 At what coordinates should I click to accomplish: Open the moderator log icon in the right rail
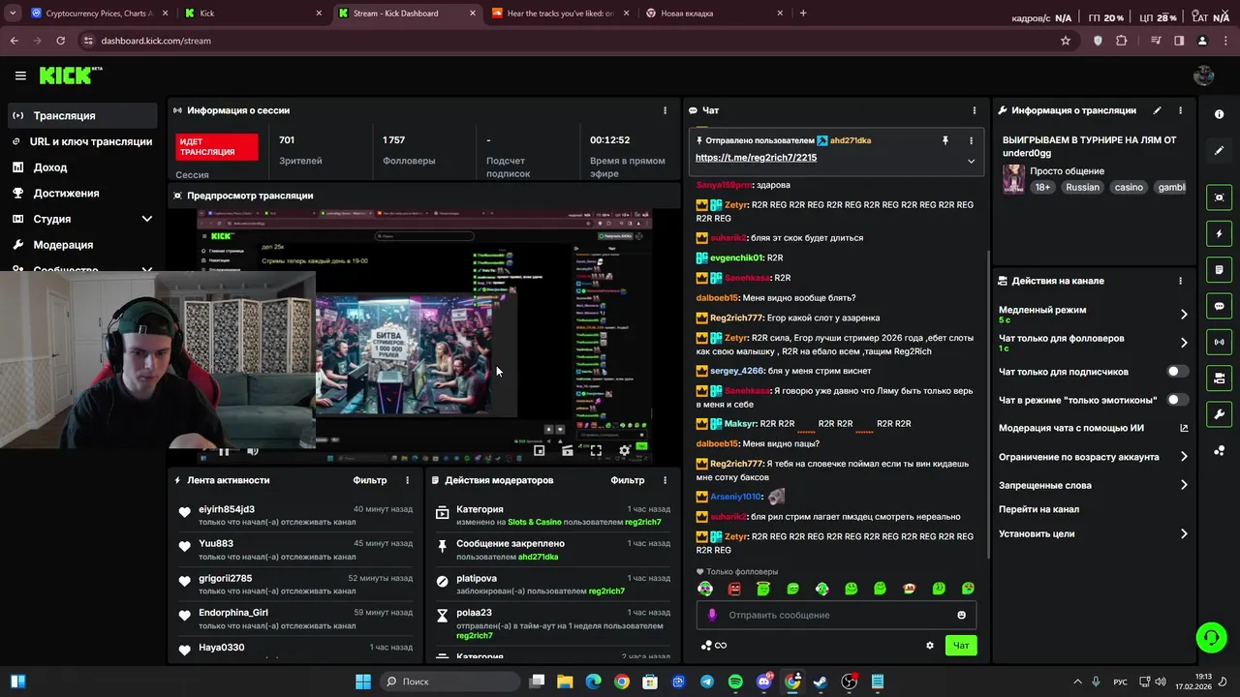tap(1219, 269)
